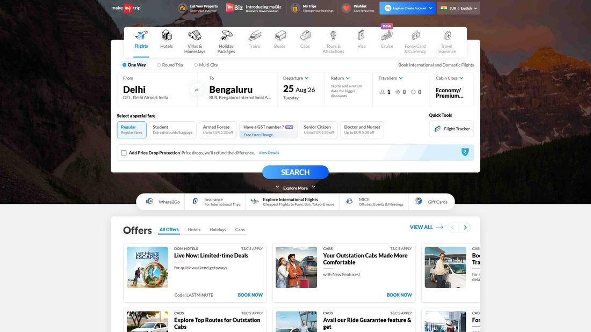Edit the From city Delhi field

(x=157, y=90)
